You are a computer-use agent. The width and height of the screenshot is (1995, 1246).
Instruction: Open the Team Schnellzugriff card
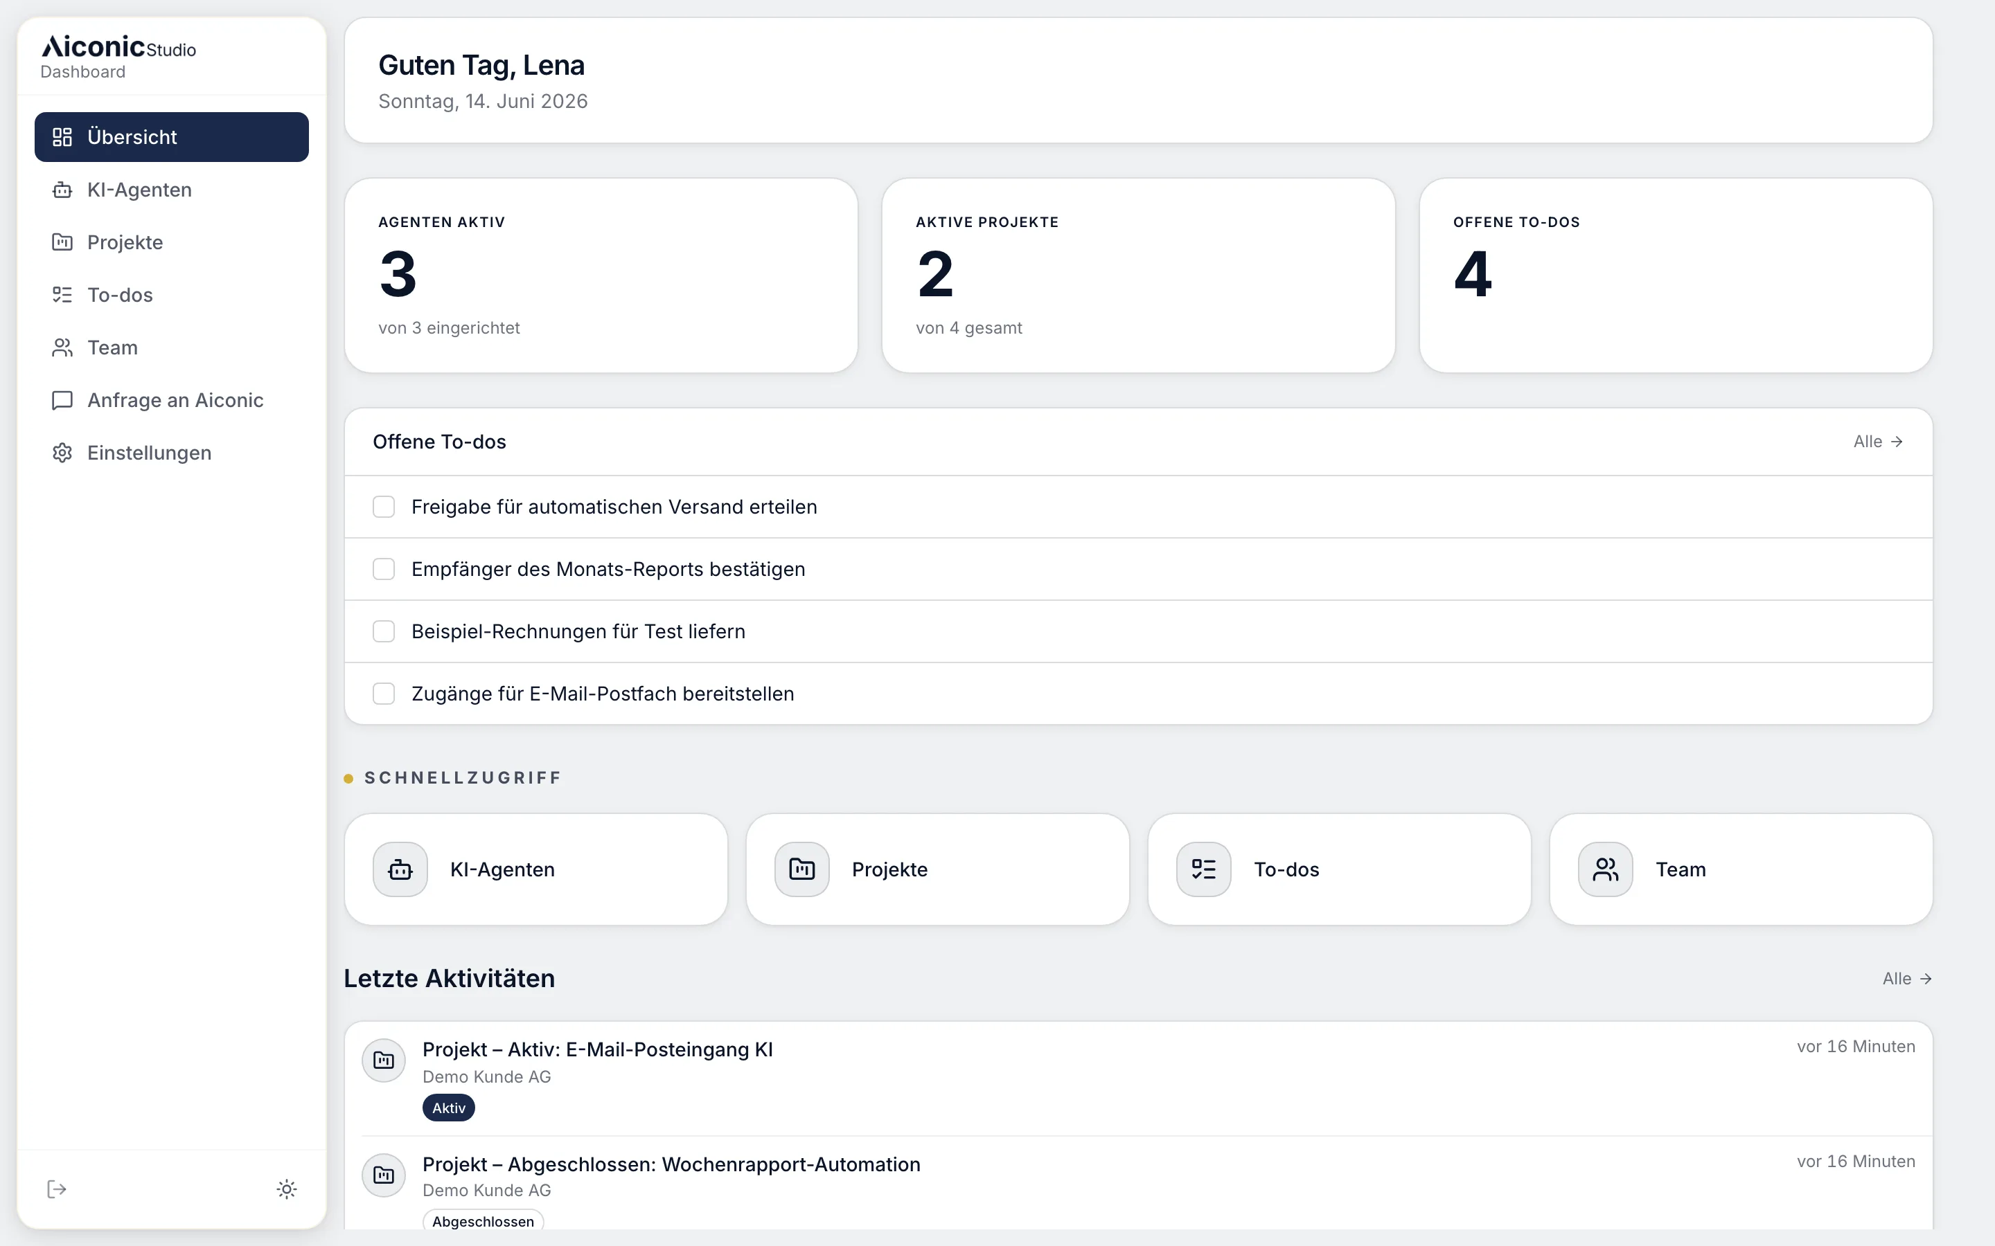click(x=1741, y=869)
